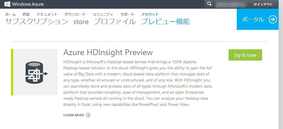Switch to the プロファイル tab
The width and height of the screenshot is (283, 129).
pyautogui.click(x=115, y=21)
